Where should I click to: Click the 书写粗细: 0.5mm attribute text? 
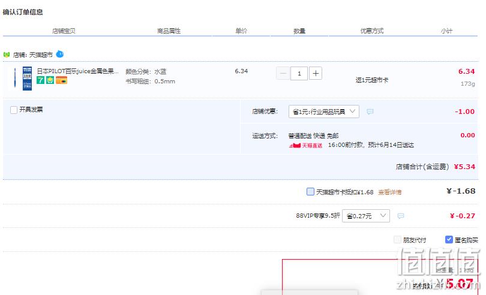pyautogui.click(x=151, y=82)
